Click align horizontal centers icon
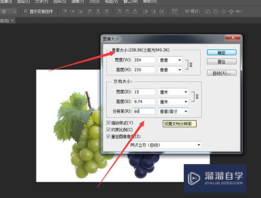261x198 pixels. tap(98, 11)
